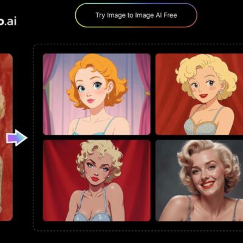This screenshot has height=243, width=243.
Task: Select the chibi blonde result with earrings
Action: (199, 94)
